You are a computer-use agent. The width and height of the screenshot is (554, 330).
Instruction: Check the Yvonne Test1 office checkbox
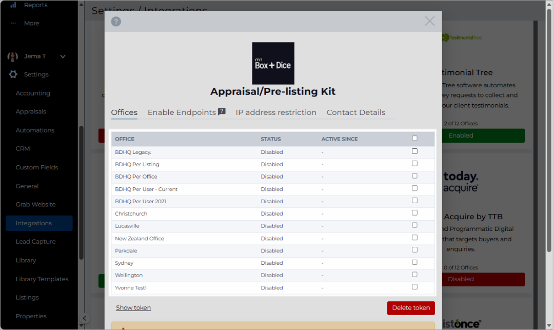415,287
